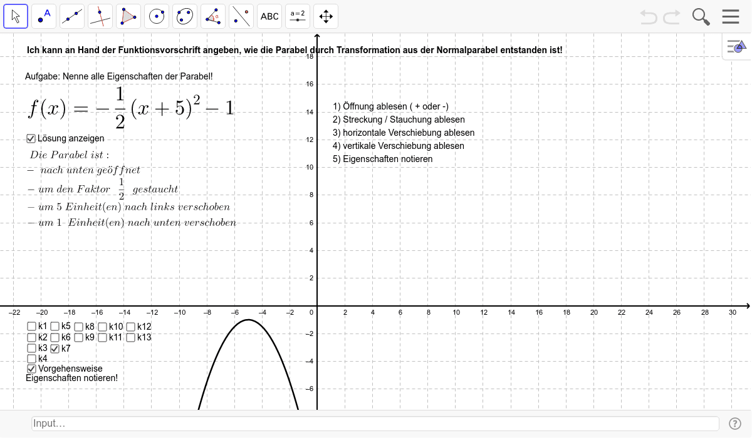Click the Redo arrow
752x438 pixels.
[672, 16]
